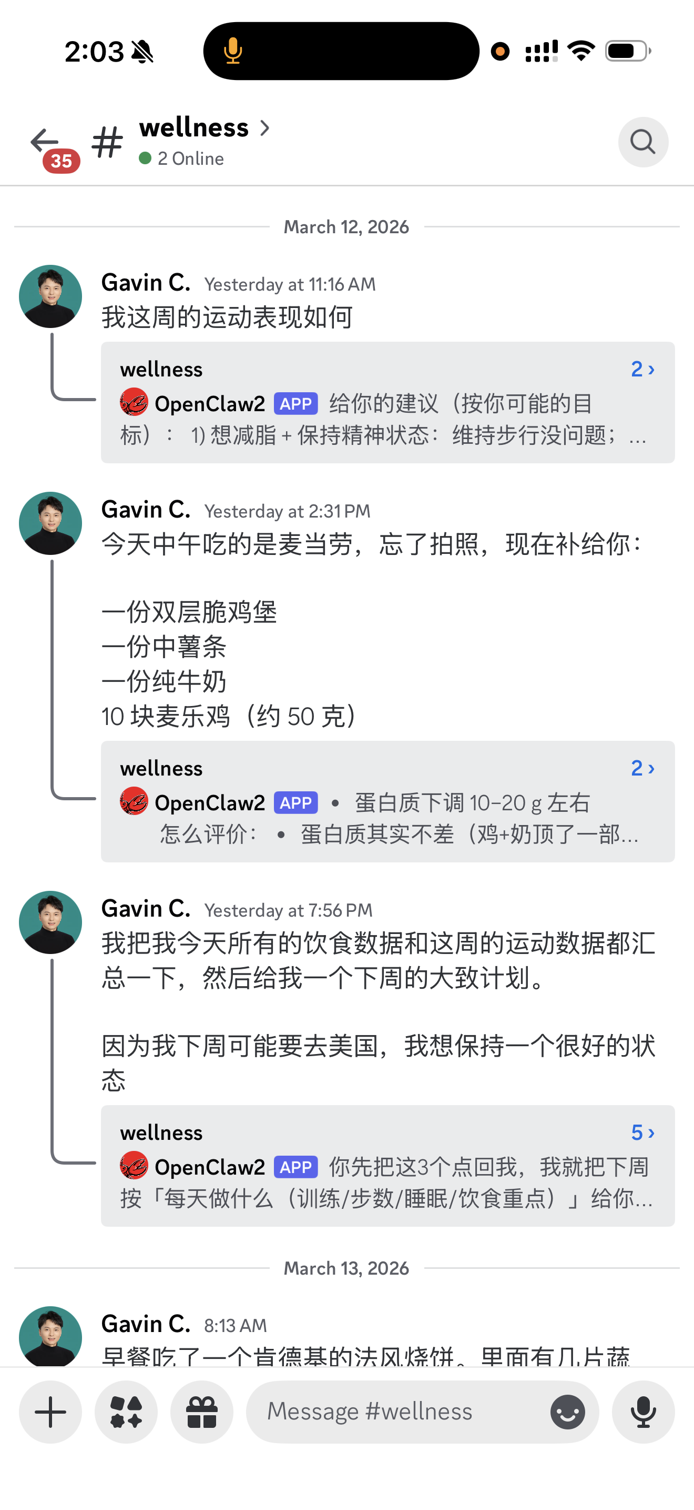Image resolution: width=694 pixels, height=1510 pixels.
Task: Tap the Message #wellness input field
Action: point(398,1412)
